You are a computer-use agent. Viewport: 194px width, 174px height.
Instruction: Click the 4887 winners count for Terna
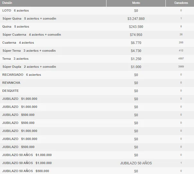181,59
